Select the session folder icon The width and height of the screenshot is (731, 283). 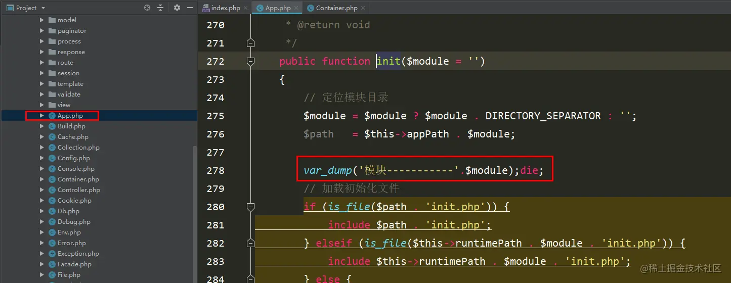tap(52, 73)
